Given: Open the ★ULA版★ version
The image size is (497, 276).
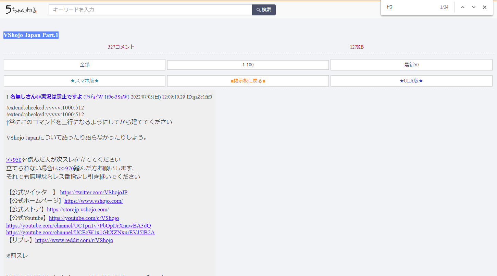Looking at the screenshot, I should coord(411,81).
